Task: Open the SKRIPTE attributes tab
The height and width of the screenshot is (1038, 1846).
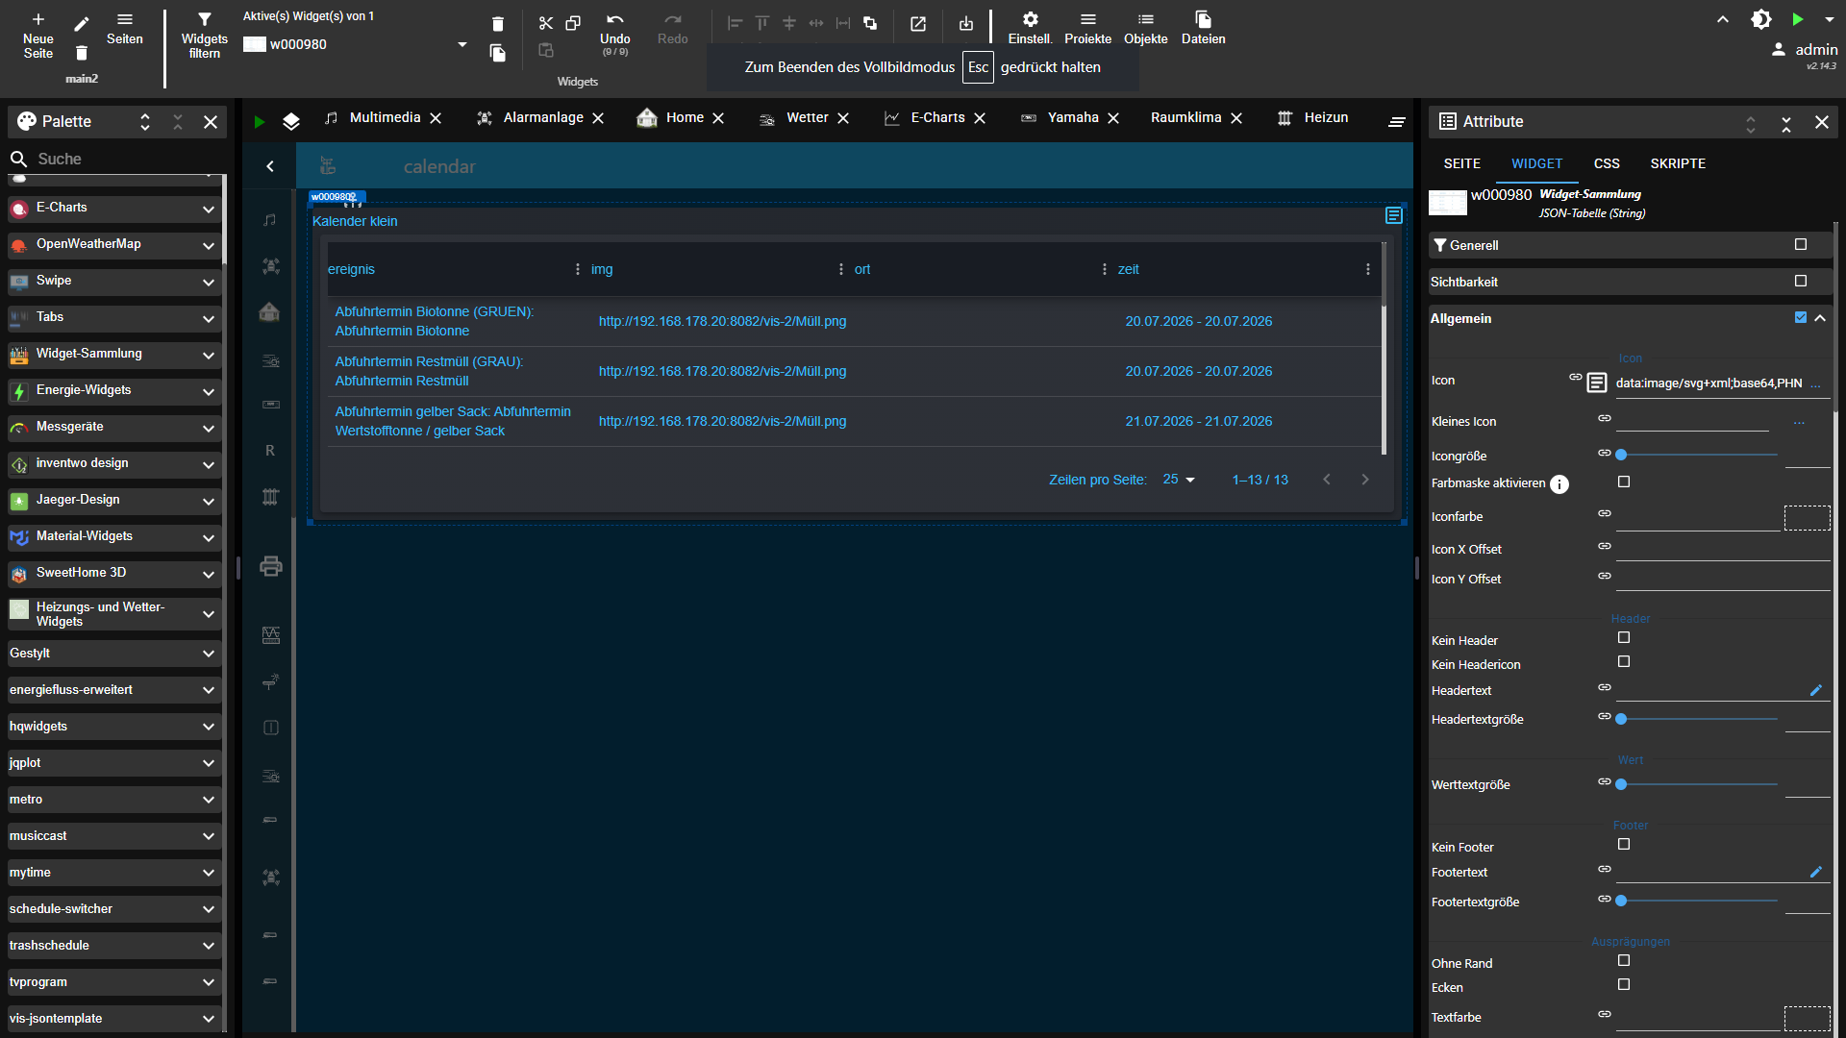Action: (x=1678, y=163)
